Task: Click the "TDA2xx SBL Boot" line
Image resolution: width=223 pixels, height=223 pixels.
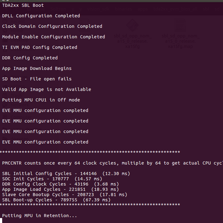Action: [23, 5]
